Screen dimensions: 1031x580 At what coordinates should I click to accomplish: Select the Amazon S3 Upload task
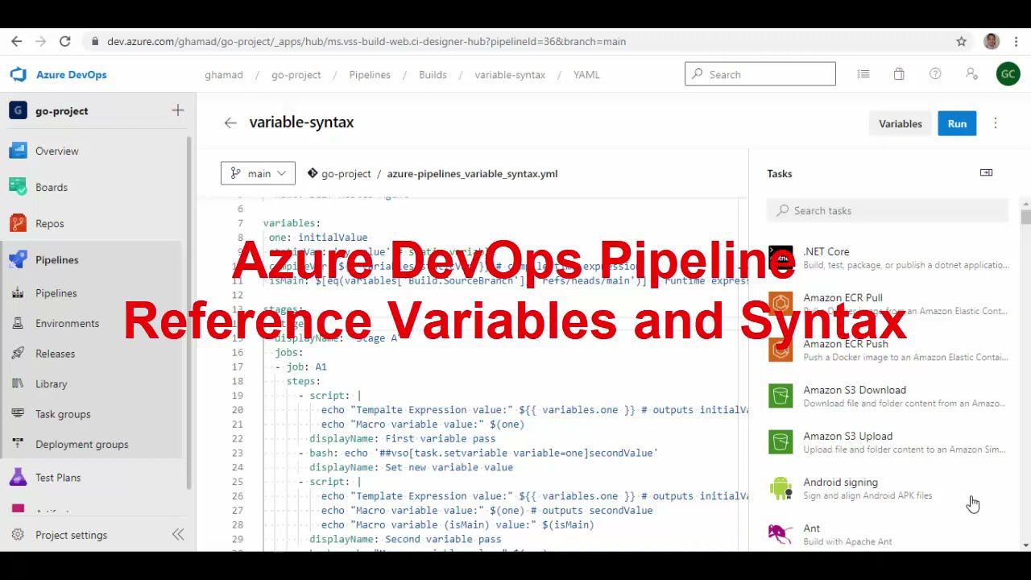888,442
